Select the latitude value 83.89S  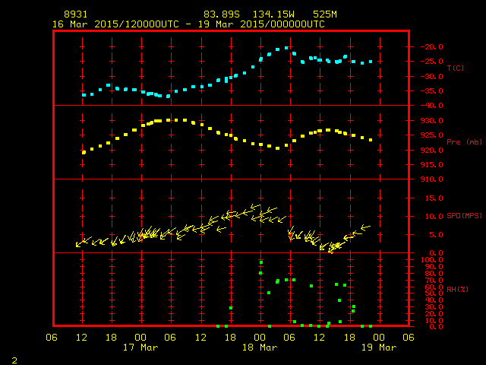pyautogui.click(x=222, y=14)
